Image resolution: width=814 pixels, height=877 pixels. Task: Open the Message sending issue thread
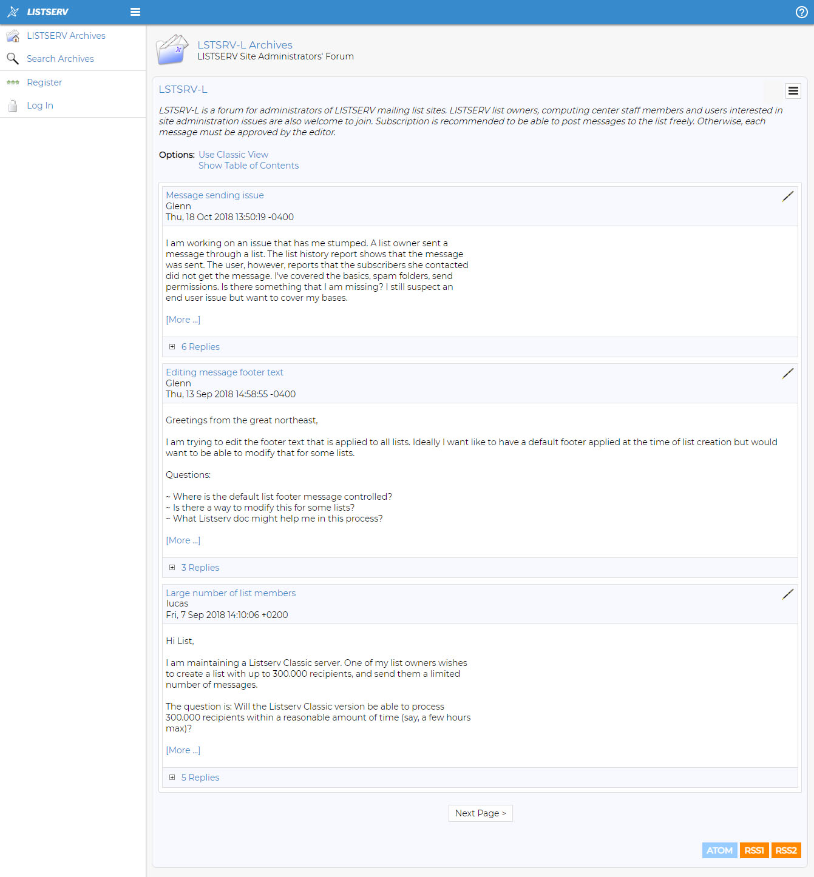[x=215, y=195]
